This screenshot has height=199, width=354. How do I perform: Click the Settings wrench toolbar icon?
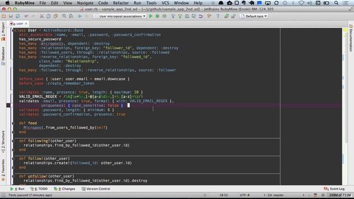(x=209, y=16)
